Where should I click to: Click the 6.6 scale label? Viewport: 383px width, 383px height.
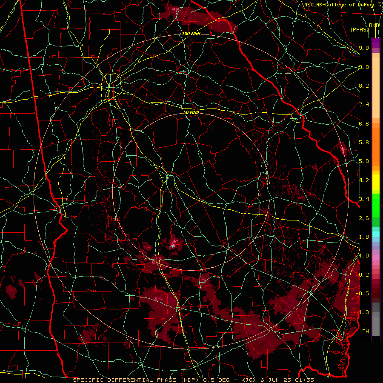point(364,123)
